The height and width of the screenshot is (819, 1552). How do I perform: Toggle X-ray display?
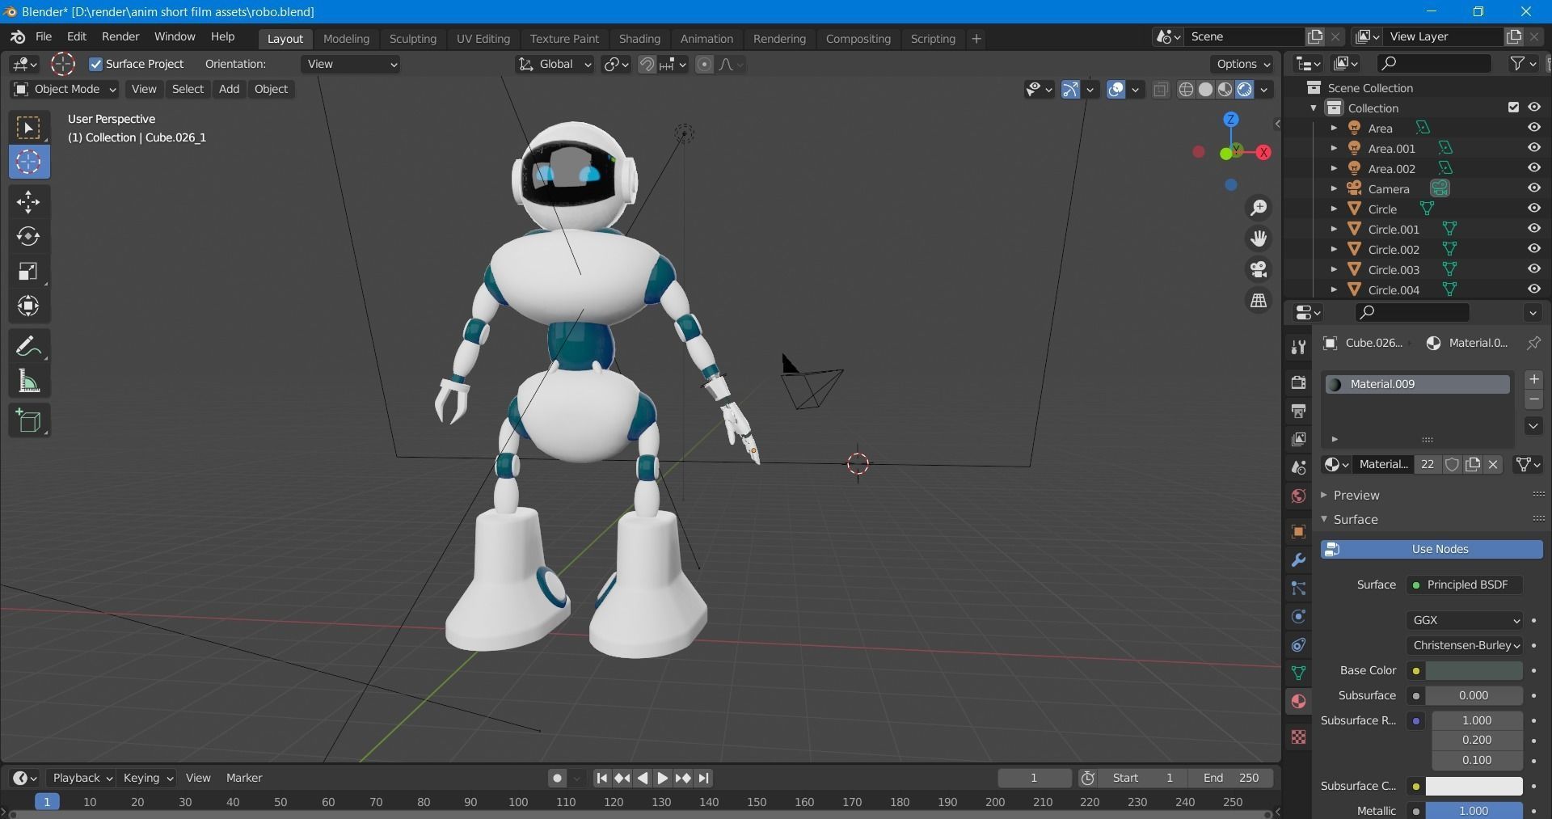coord(1161,90)
